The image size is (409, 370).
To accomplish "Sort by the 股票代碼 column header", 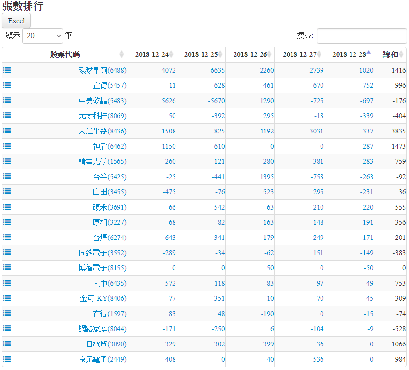I will (64, 54).
